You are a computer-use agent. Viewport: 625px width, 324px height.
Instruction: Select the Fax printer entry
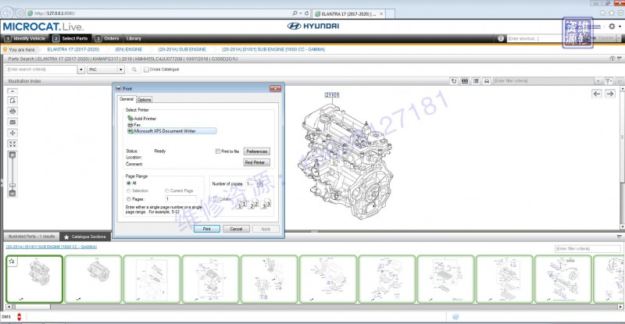134,125
